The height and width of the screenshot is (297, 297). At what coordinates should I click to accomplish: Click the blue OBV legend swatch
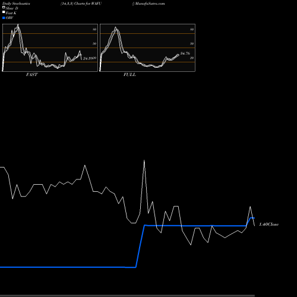click(4, 18)
